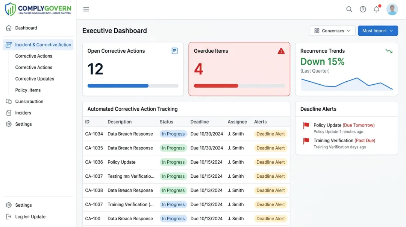406x227 pixels.
Task: Open Corrective Updates submenu item
Action: pyautogui.click(x=35, y=79)
